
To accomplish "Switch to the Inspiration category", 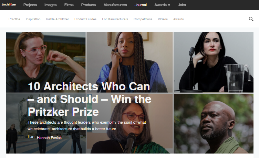I will pos(33,19).
